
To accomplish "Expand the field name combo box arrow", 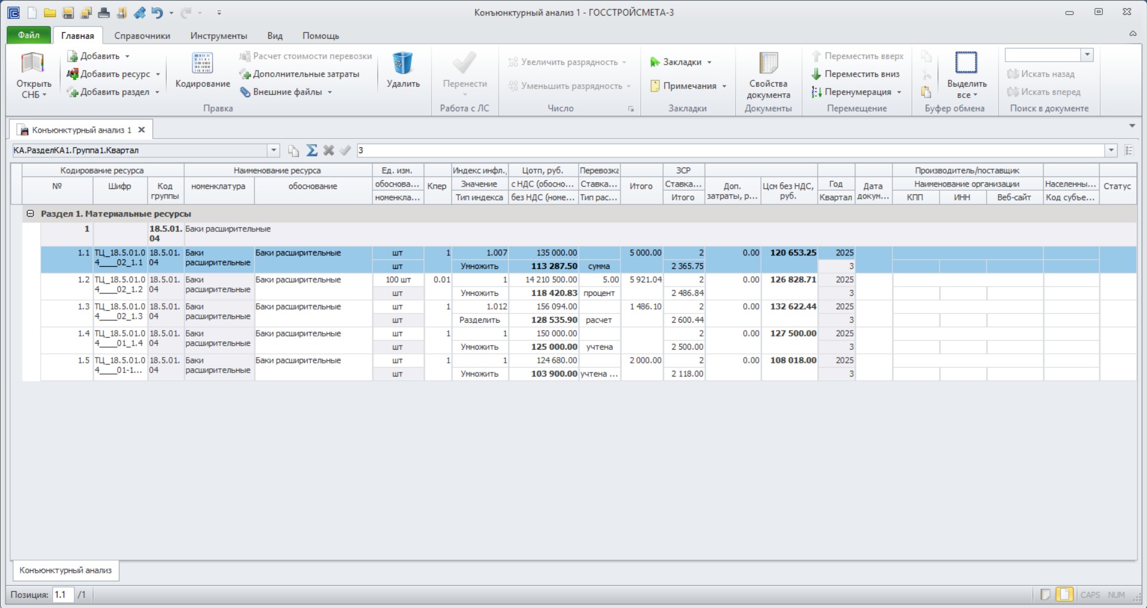I will [273, 151].
